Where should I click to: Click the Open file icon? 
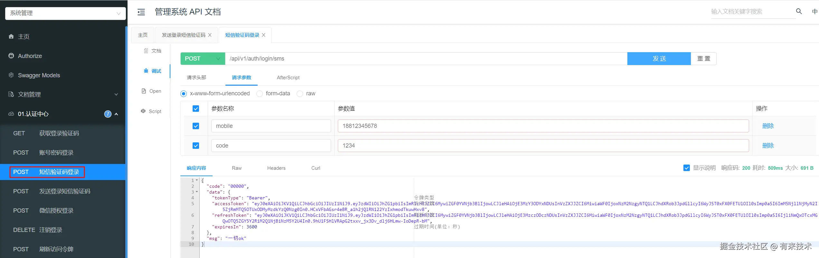tap(144, 91)
